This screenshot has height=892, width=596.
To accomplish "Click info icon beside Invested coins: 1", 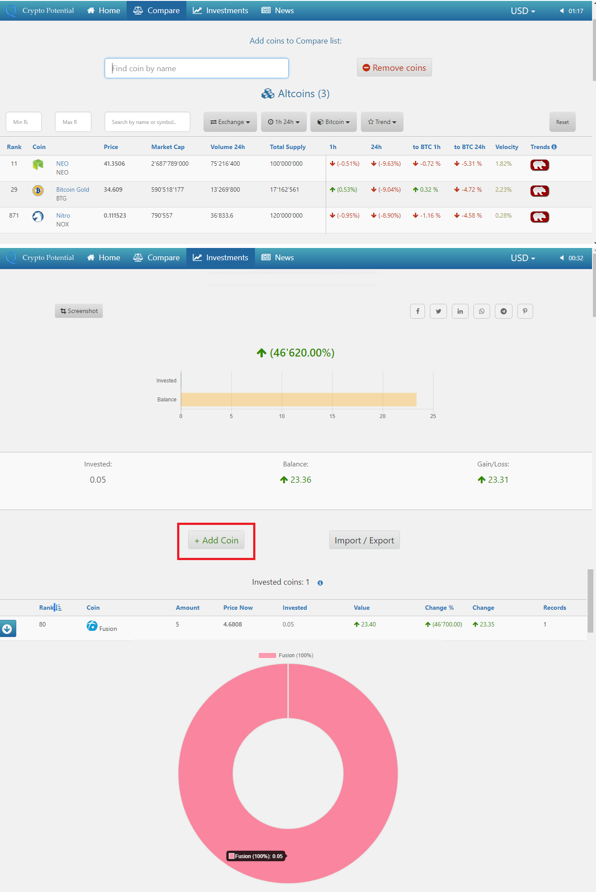I will point(320,583).
